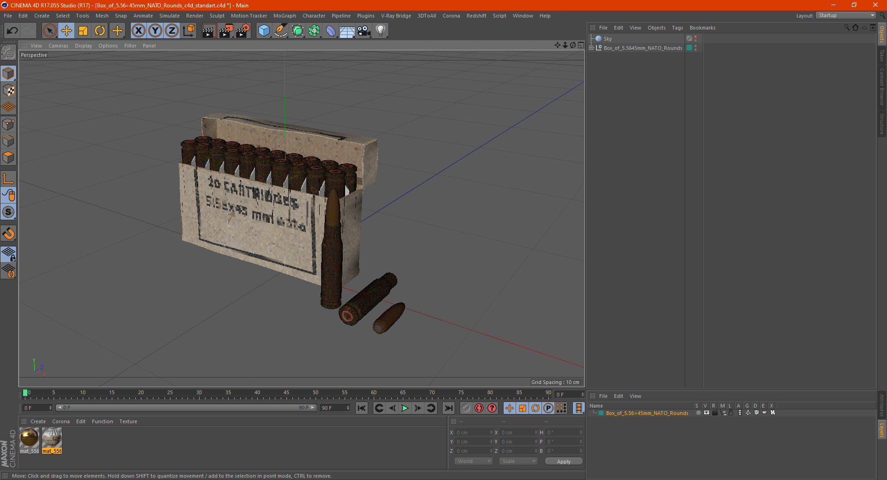Switch to Edges mode
Image resolution: width=887 pixels, height=480 pixels.
point(8,141)
